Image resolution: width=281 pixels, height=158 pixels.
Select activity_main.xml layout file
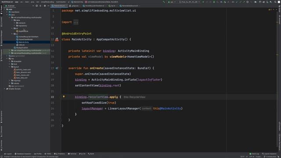click(x=22, y=70)
